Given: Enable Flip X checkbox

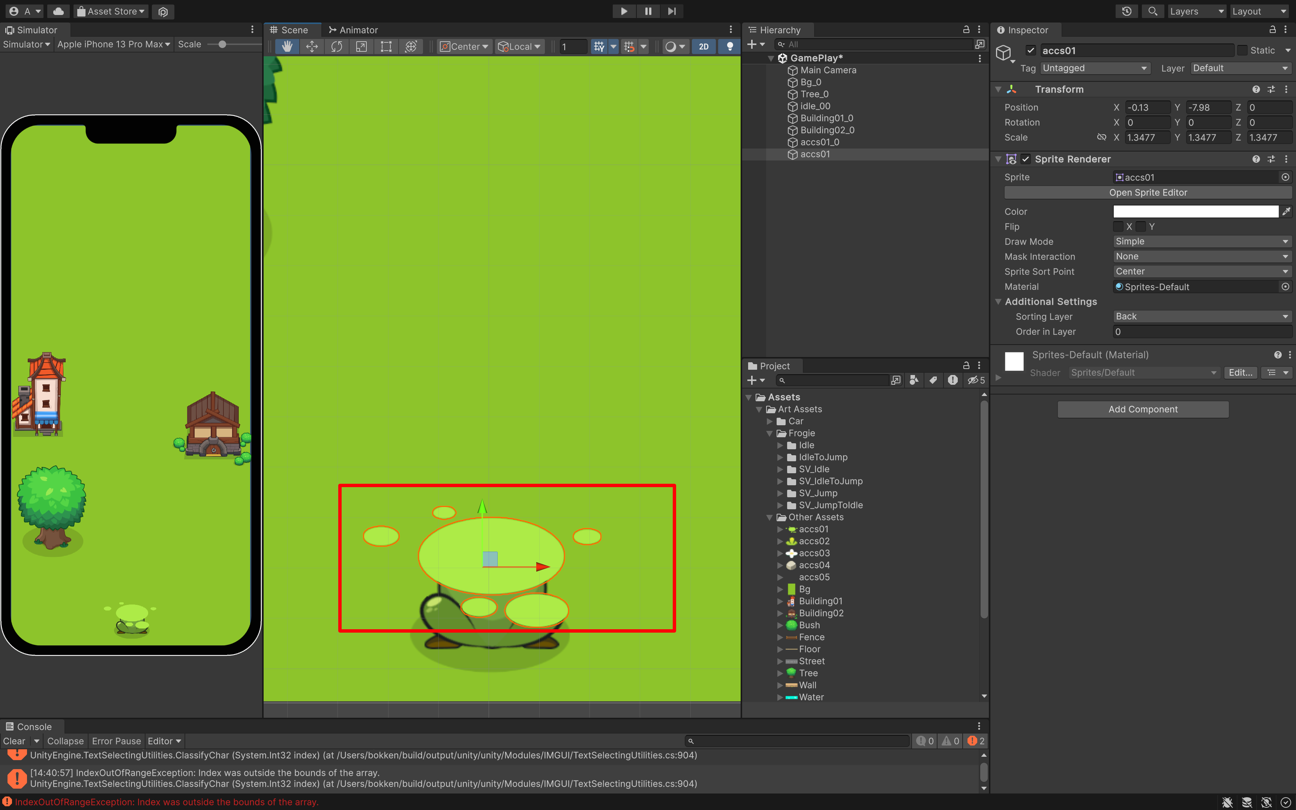Looking at the screenshot, I should coord(1118,226).
